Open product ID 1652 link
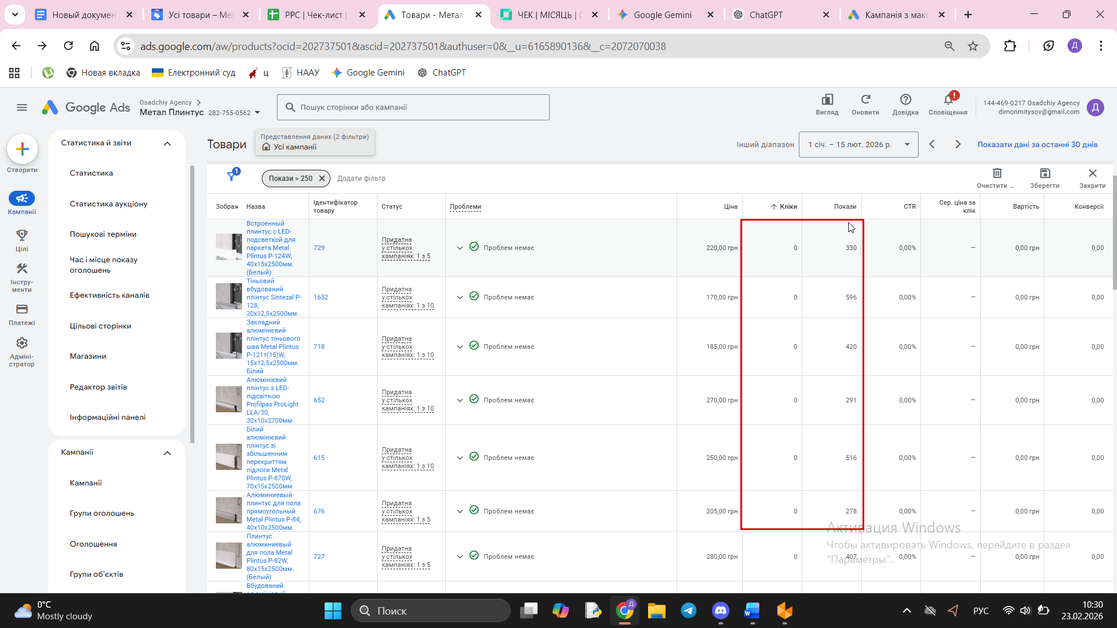The height and width of the screenshot is (628, 1117). tap(321, 298)
